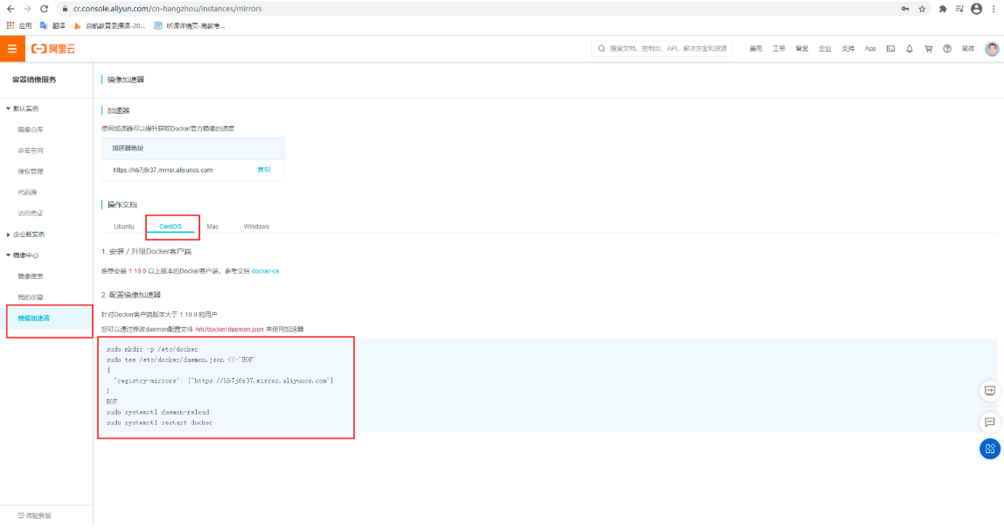The width and height of the screenshot is (1004, 531).
Task: Open 企业 in the top navigation
Action: [x=825, y=49]
